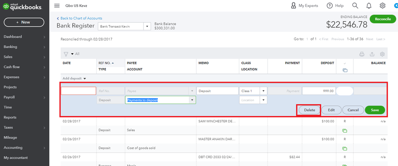Click the SAM WINCHESTER DE... memo cell
Viewport: 398px width, 166px height.
217,121
